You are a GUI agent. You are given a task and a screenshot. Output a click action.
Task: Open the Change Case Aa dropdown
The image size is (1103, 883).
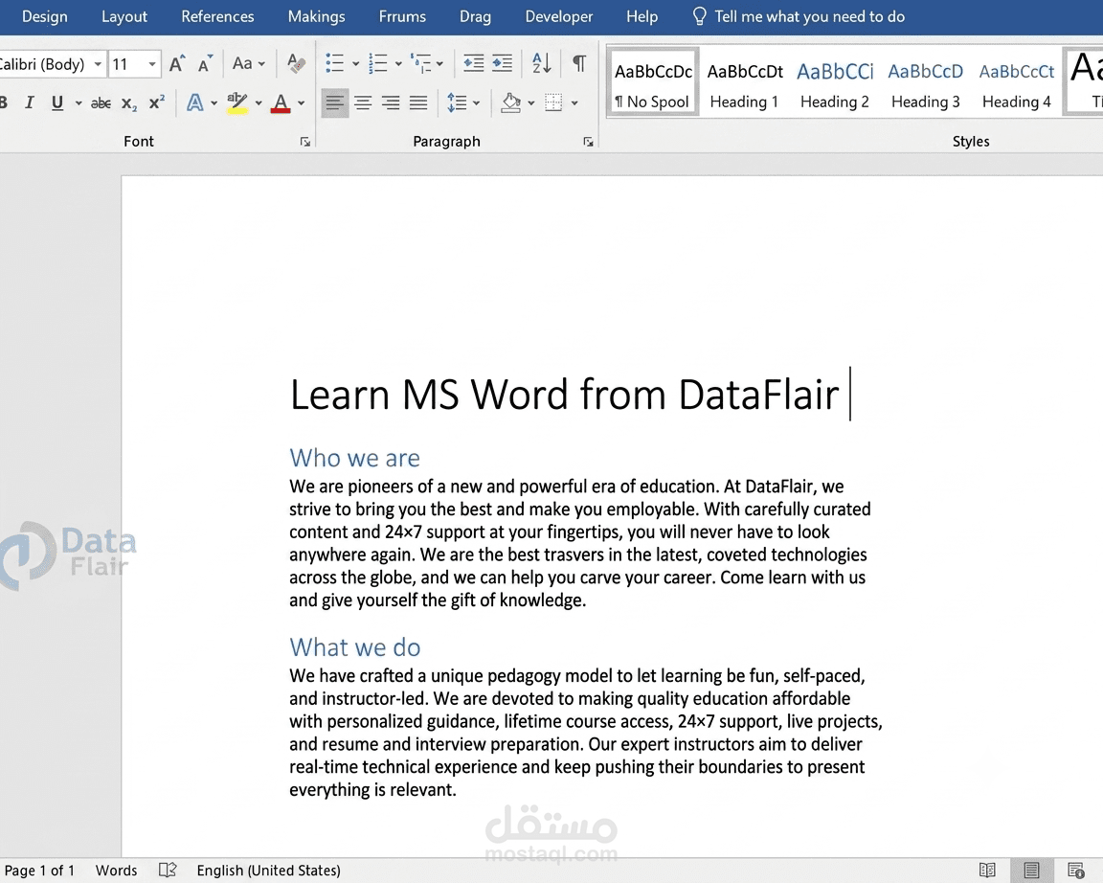[x=248, y=64]
